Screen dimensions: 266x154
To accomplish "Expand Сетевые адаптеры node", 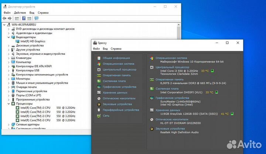I will (x=8, y=124).
